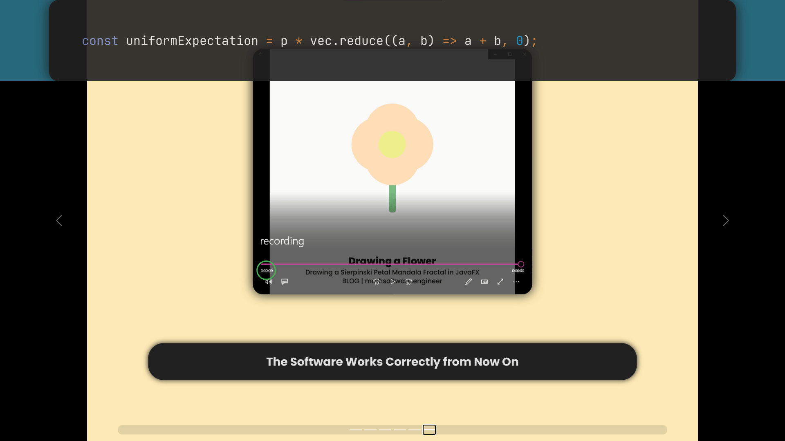Click the 'Drawing a Flower' title text
The width and height of the screenshot is (785, 441).
(x=392, y=261)
